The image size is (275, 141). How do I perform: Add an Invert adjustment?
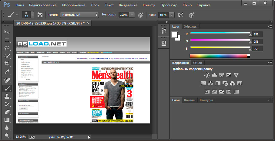[x=207, y=91]
